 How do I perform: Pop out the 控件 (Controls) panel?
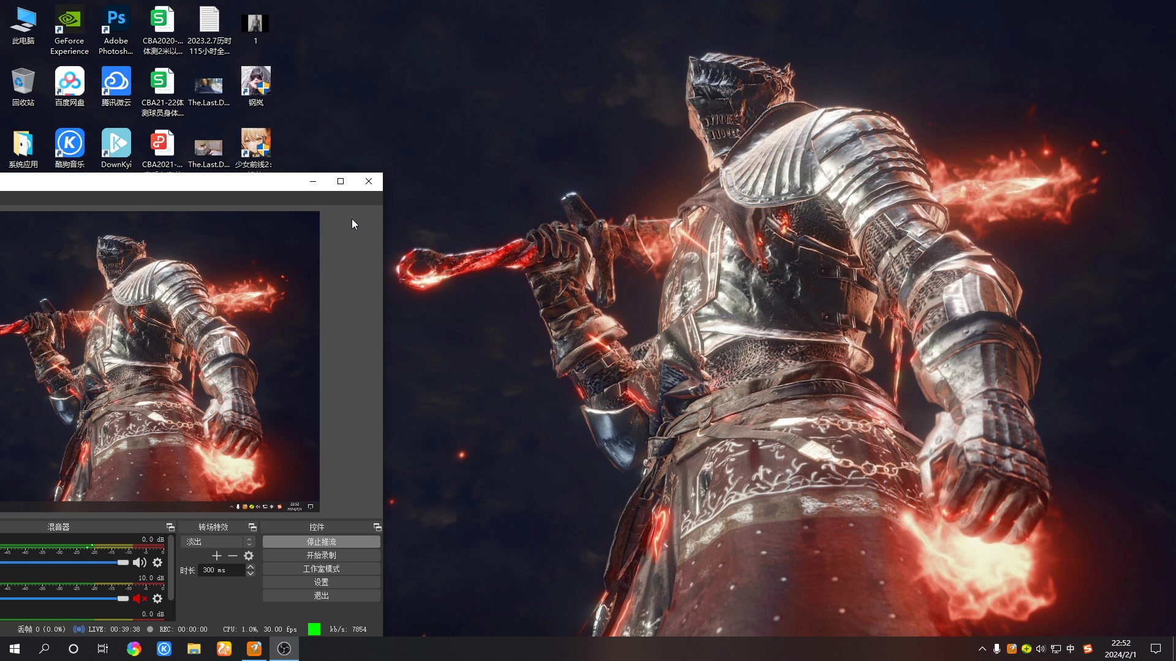[x=378, y=527]
